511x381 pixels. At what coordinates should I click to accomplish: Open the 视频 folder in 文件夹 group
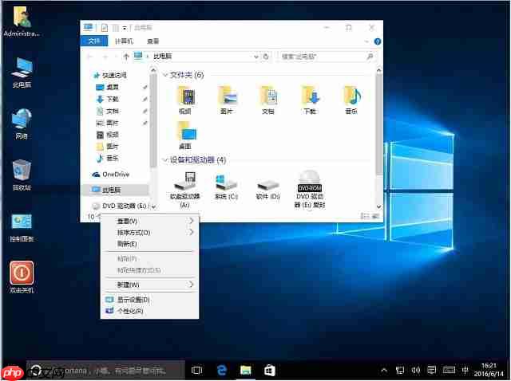click(185, 100)
